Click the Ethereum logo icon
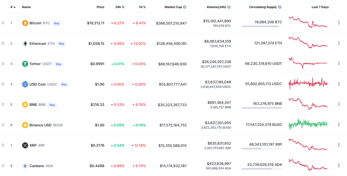 point(25,44)
